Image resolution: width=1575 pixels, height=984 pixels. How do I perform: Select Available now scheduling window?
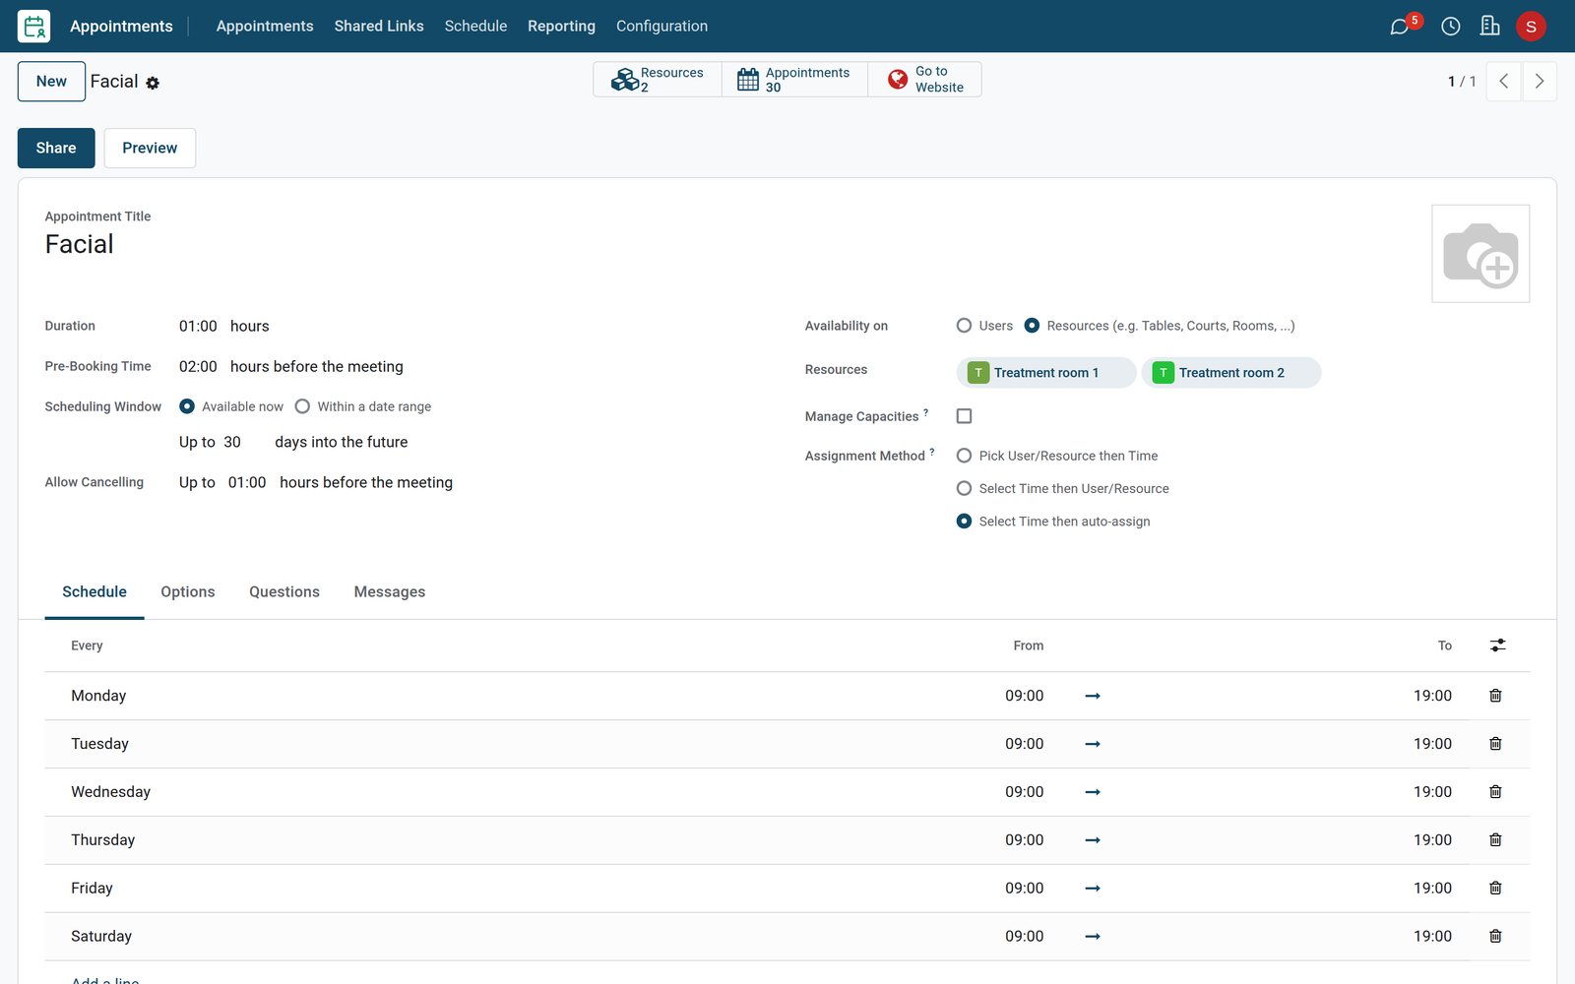(187, 406)
